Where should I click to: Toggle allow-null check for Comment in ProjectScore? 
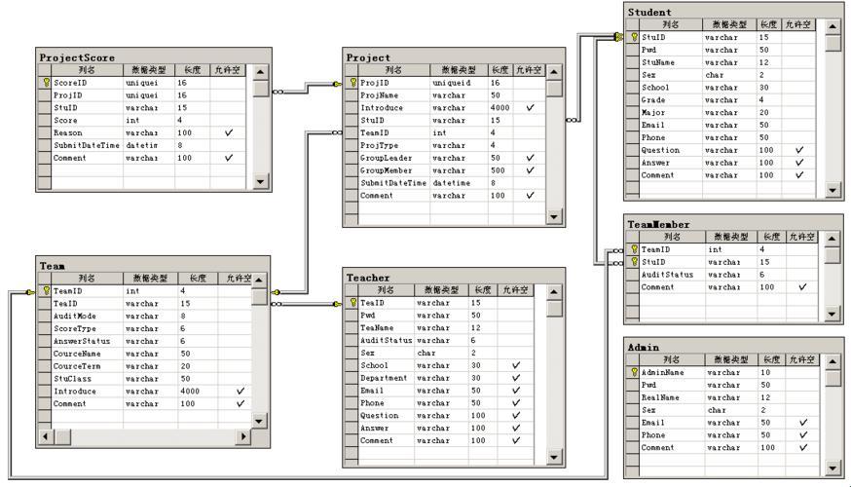(229, 158)
